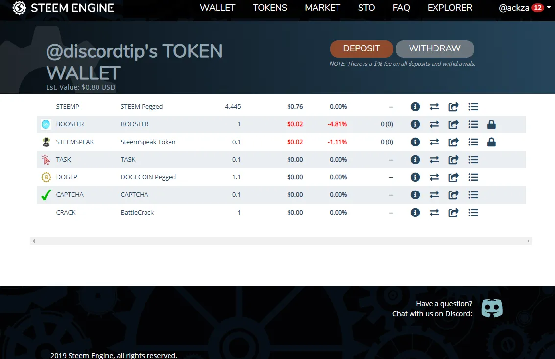
Task: Click the scrollbar right arrow
Action: click(x=528, y=241)
